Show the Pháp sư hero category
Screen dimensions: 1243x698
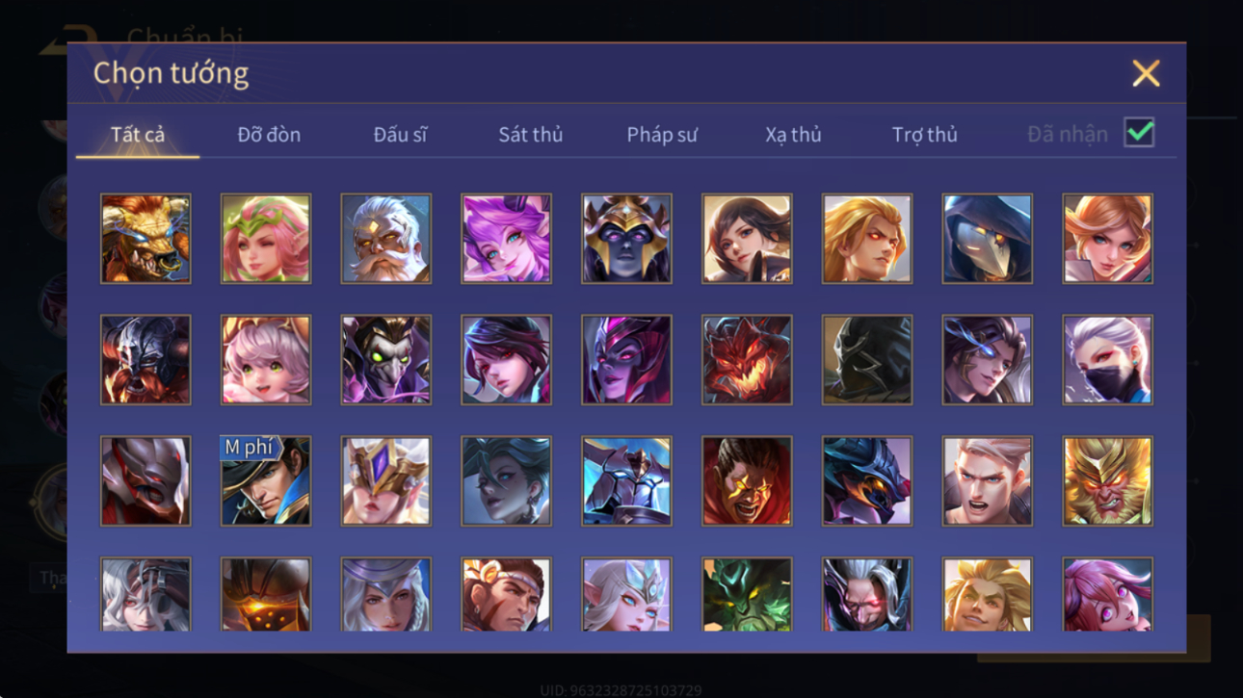pyautogui.click(x=662, y=135)
